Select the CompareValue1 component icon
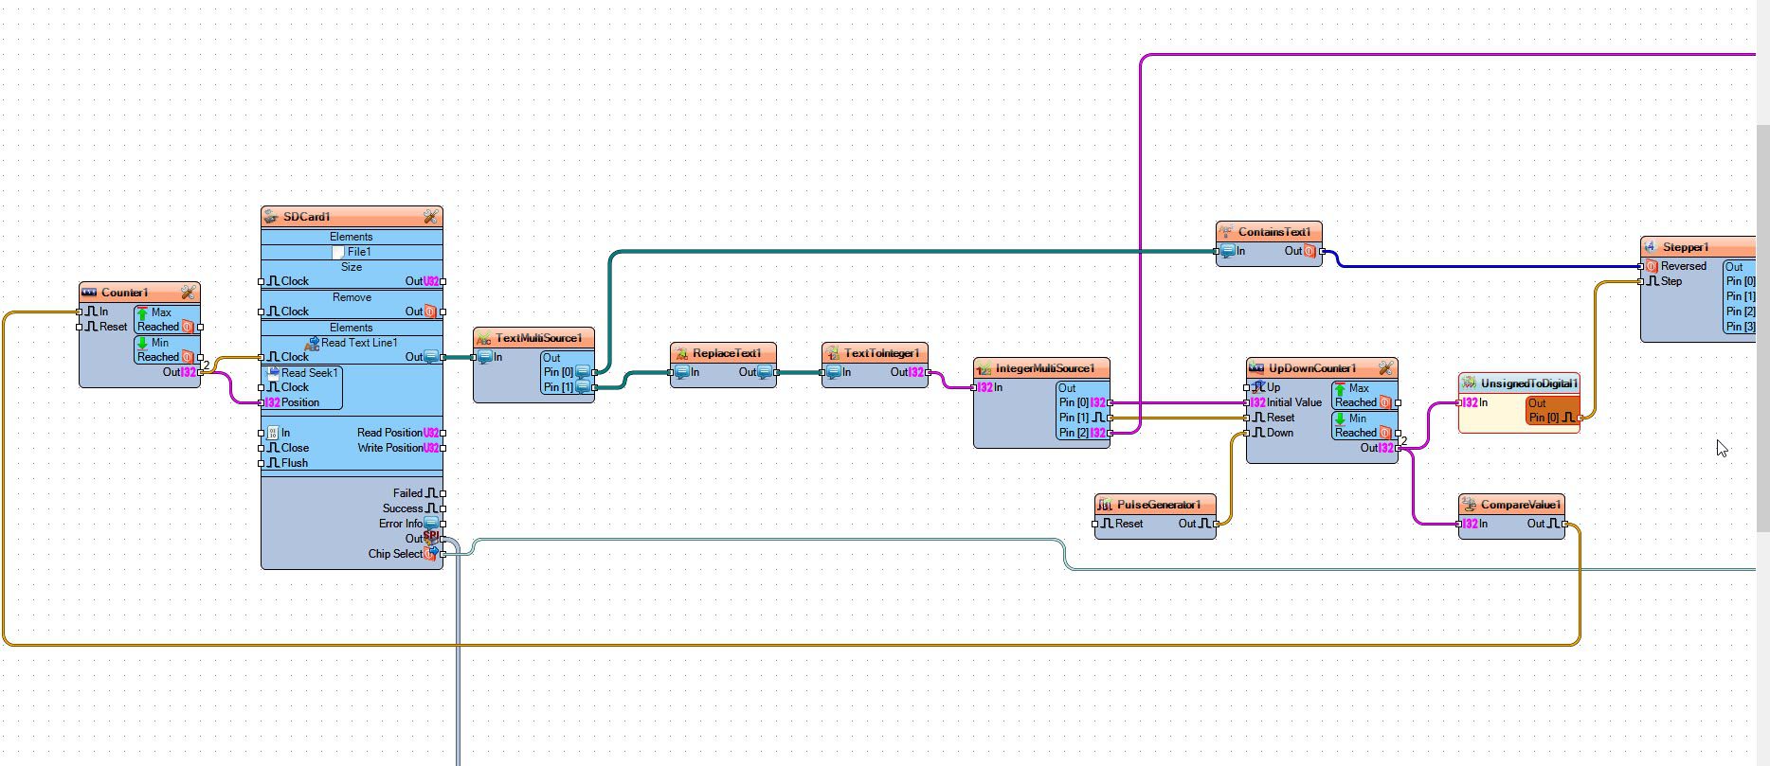 (1469, 505)
